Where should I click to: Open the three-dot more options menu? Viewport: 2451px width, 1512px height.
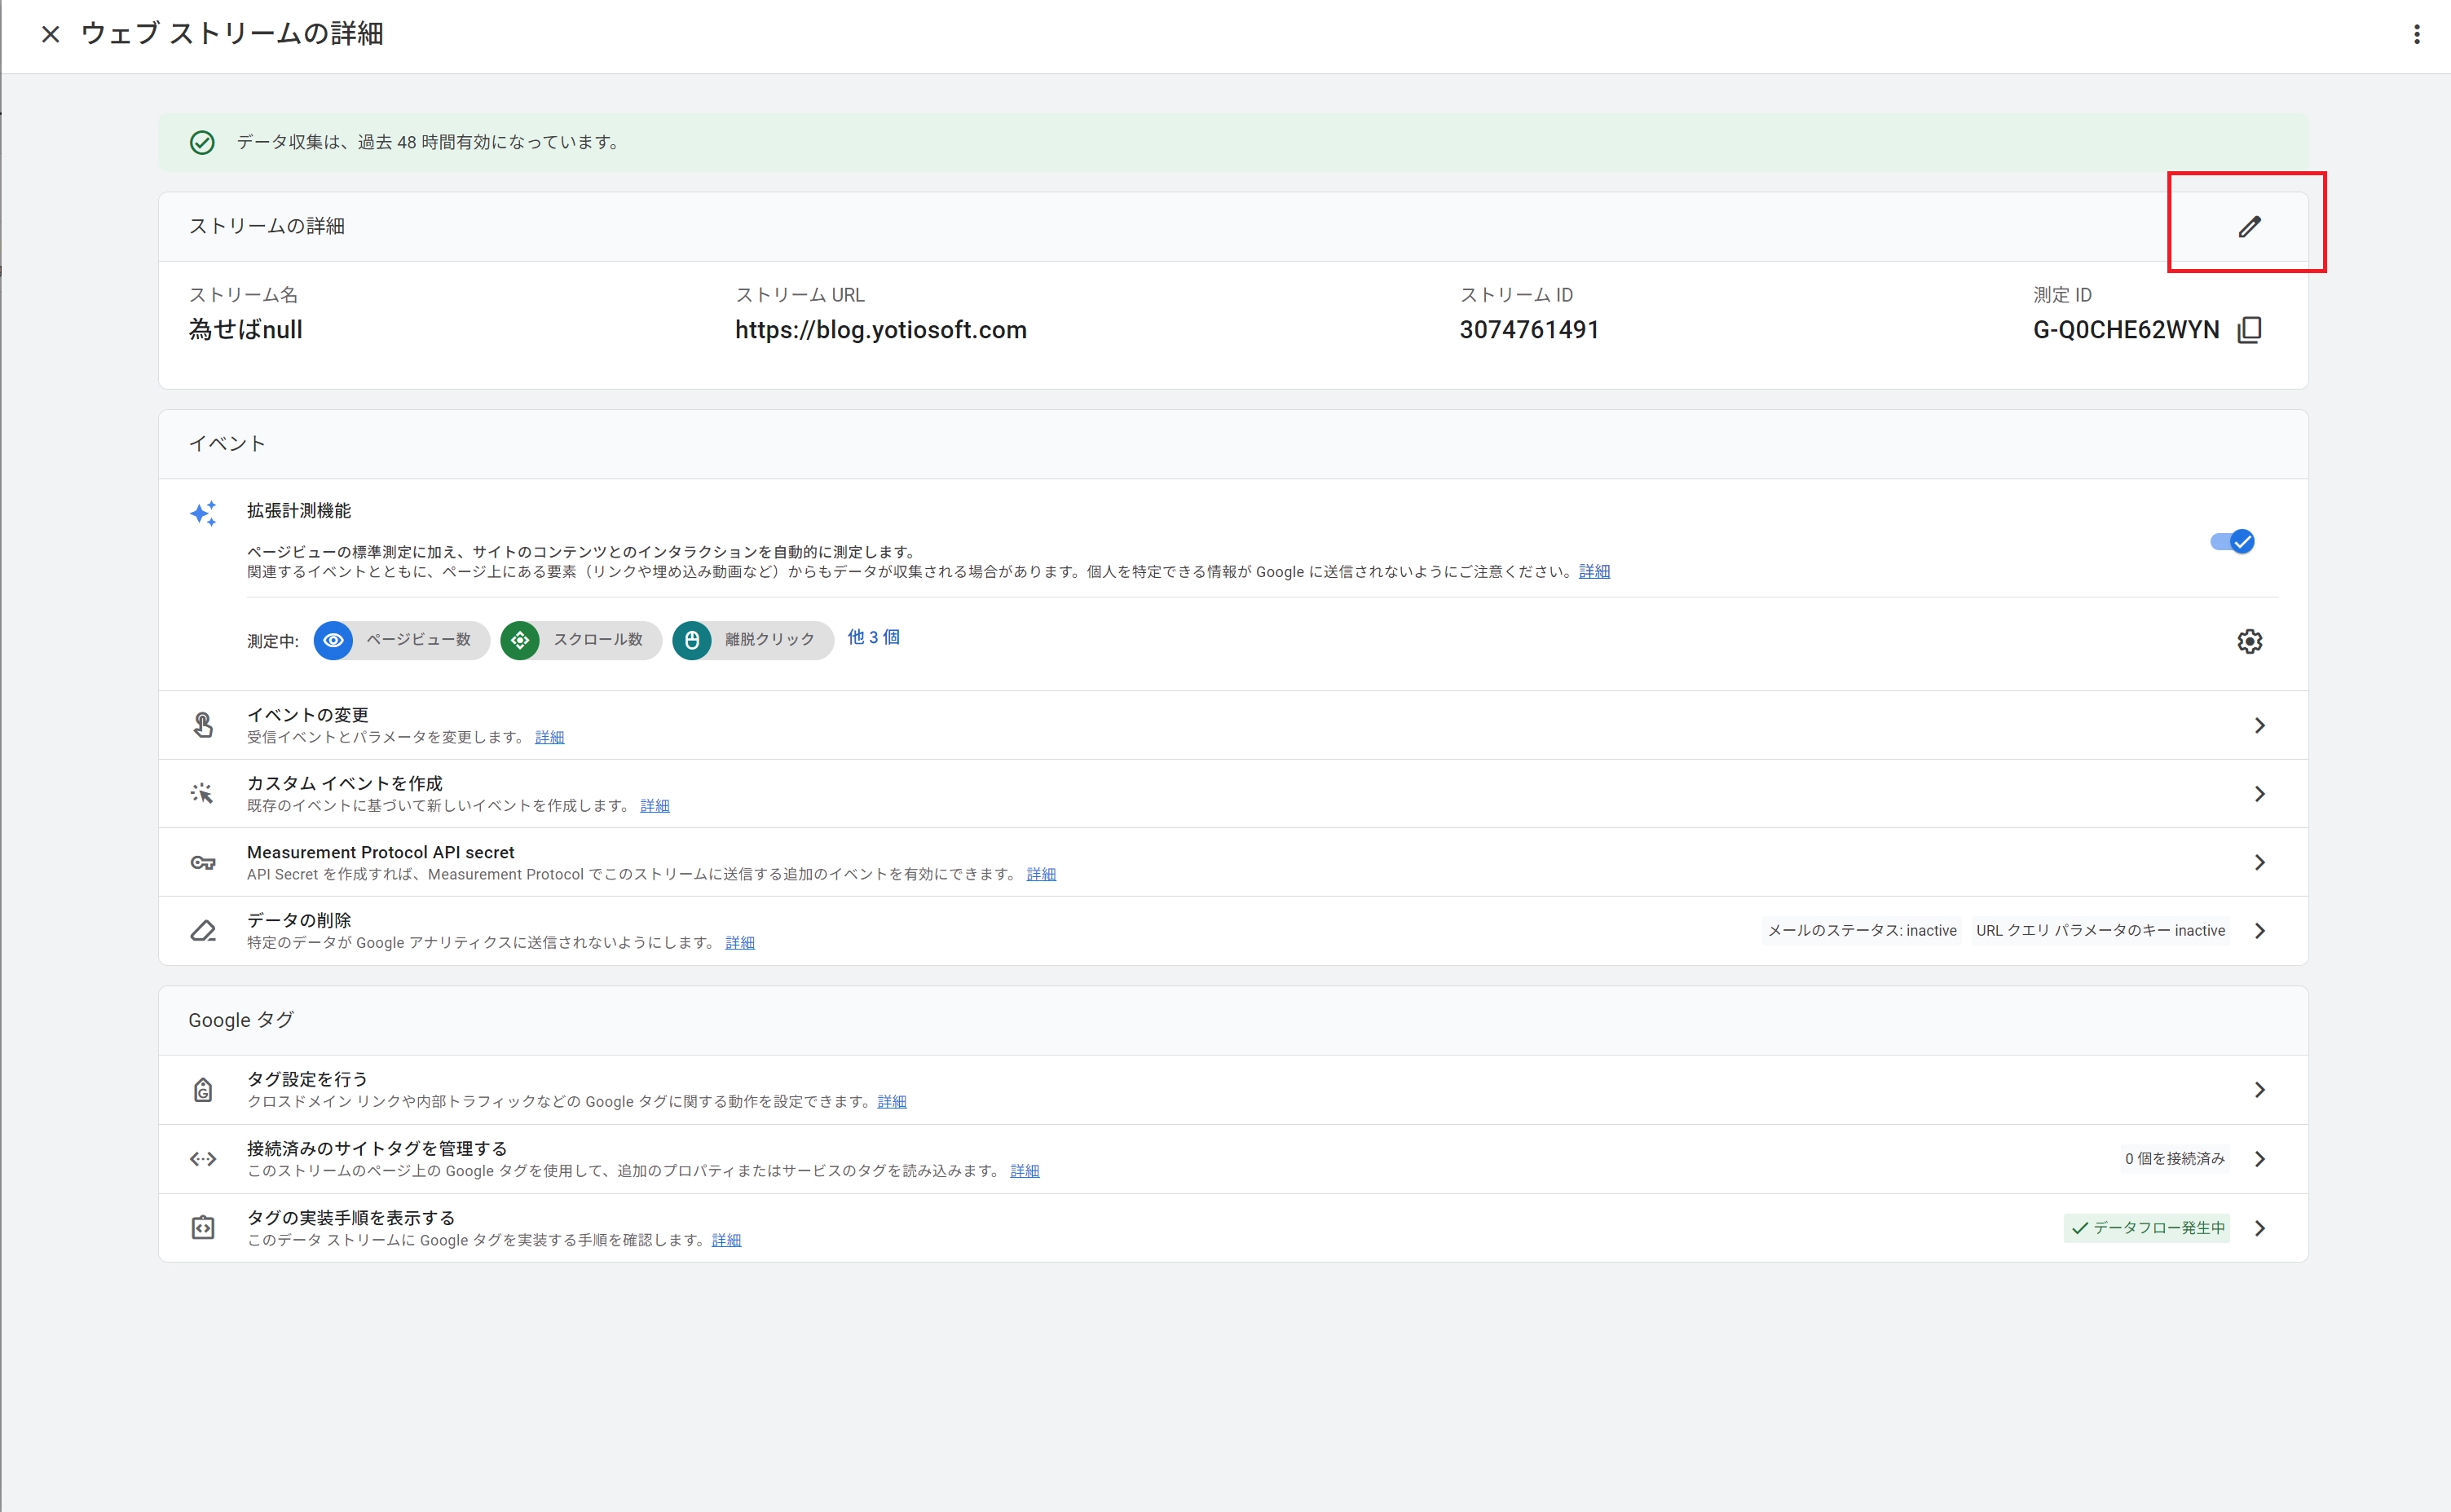point(2417,34)
